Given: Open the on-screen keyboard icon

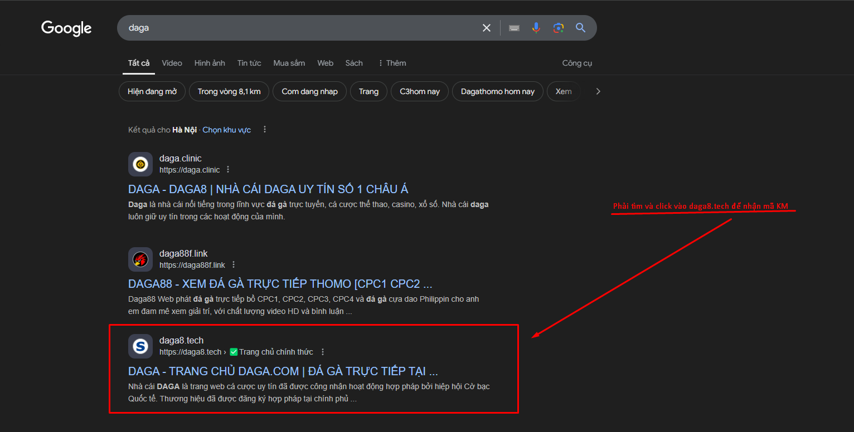Looking at the screenshot, I should pos(514,28).
